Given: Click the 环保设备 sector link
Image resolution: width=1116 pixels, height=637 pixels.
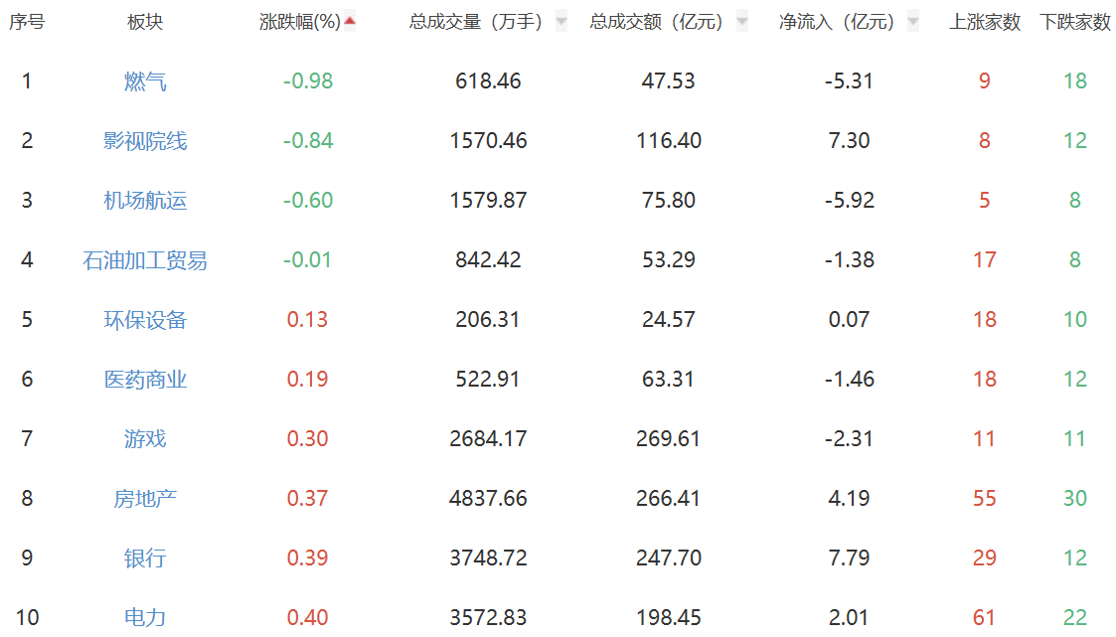Looking at the screenshot, I should (x=145, y=320).
